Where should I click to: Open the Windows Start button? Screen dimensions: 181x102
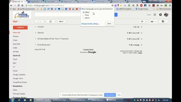point(12,100)
